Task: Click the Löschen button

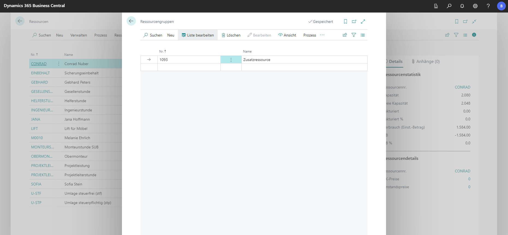Action: 231,35
